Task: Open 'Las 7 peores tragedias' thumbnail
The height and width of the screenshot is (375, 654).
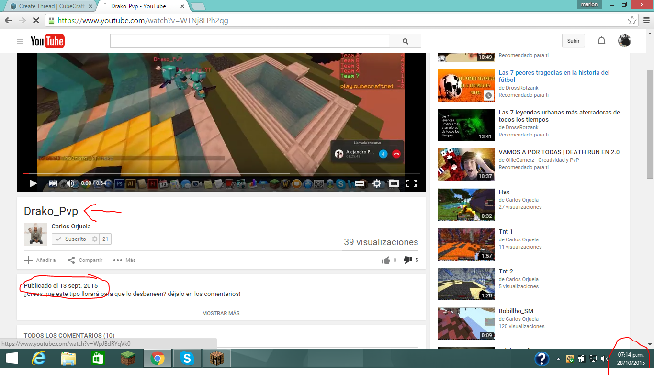Action: pyautogui.click(x=466, y=85)
